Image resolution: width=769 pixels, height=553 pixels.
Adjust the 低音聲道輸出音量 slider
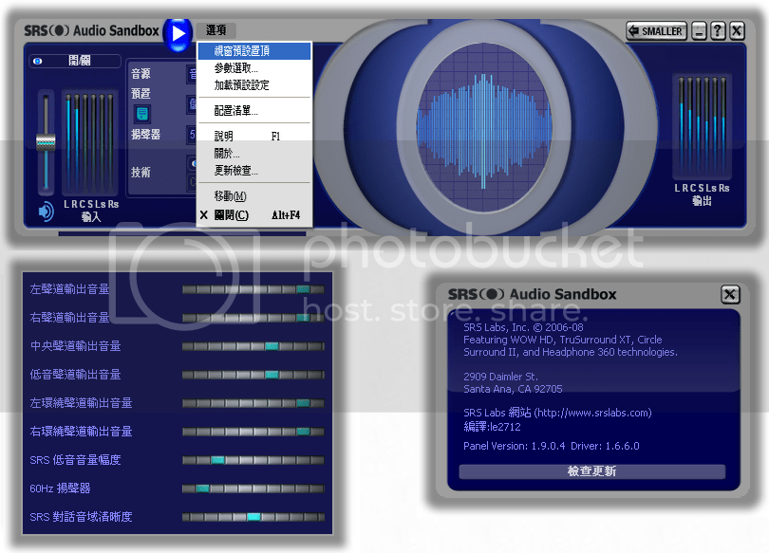point(253,375)
